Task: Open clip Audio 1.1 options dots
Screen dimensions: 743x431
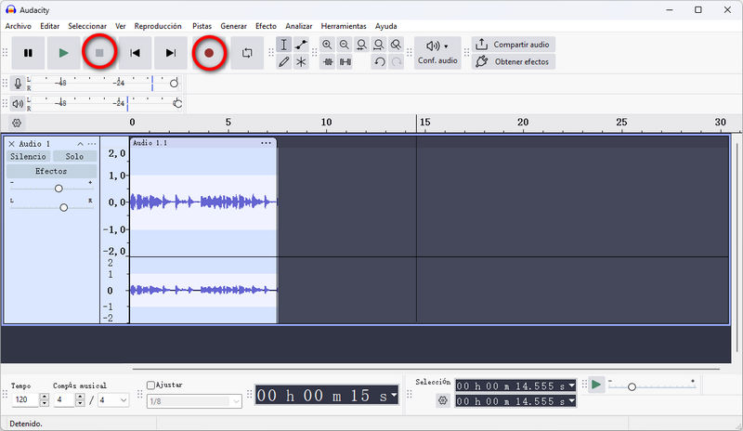Action: pyautogui.click(x=266, y=143)
